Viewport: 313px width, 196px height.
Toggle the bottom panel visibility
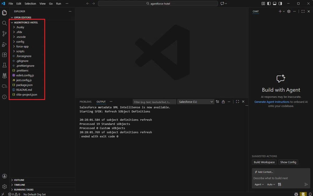click(x=274, y=4)
